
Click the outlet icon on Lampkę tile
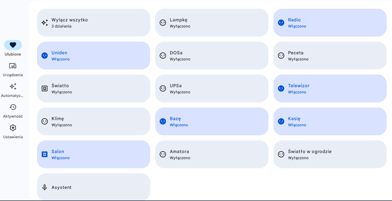click(x=163, y=23)
